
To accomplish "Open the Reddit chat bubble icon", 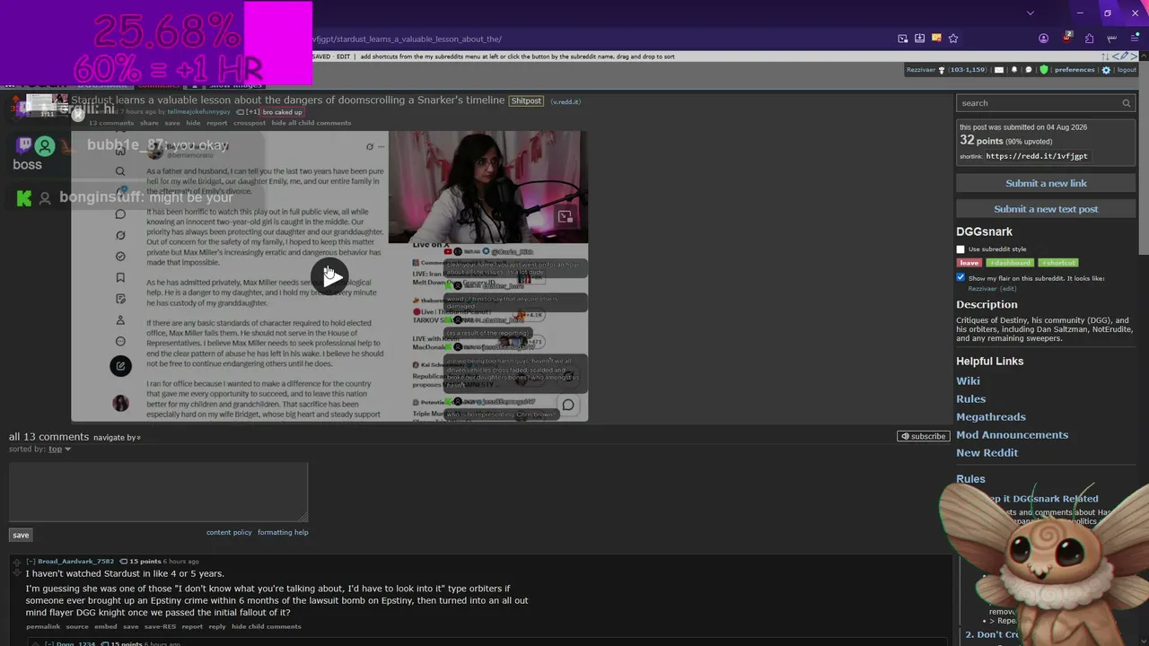I will [1029, 70].
